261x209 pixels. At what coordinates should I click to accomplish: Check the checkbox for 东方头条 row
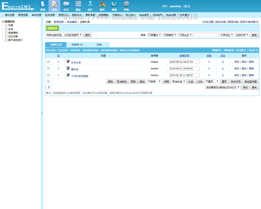(x=49, y=62)
